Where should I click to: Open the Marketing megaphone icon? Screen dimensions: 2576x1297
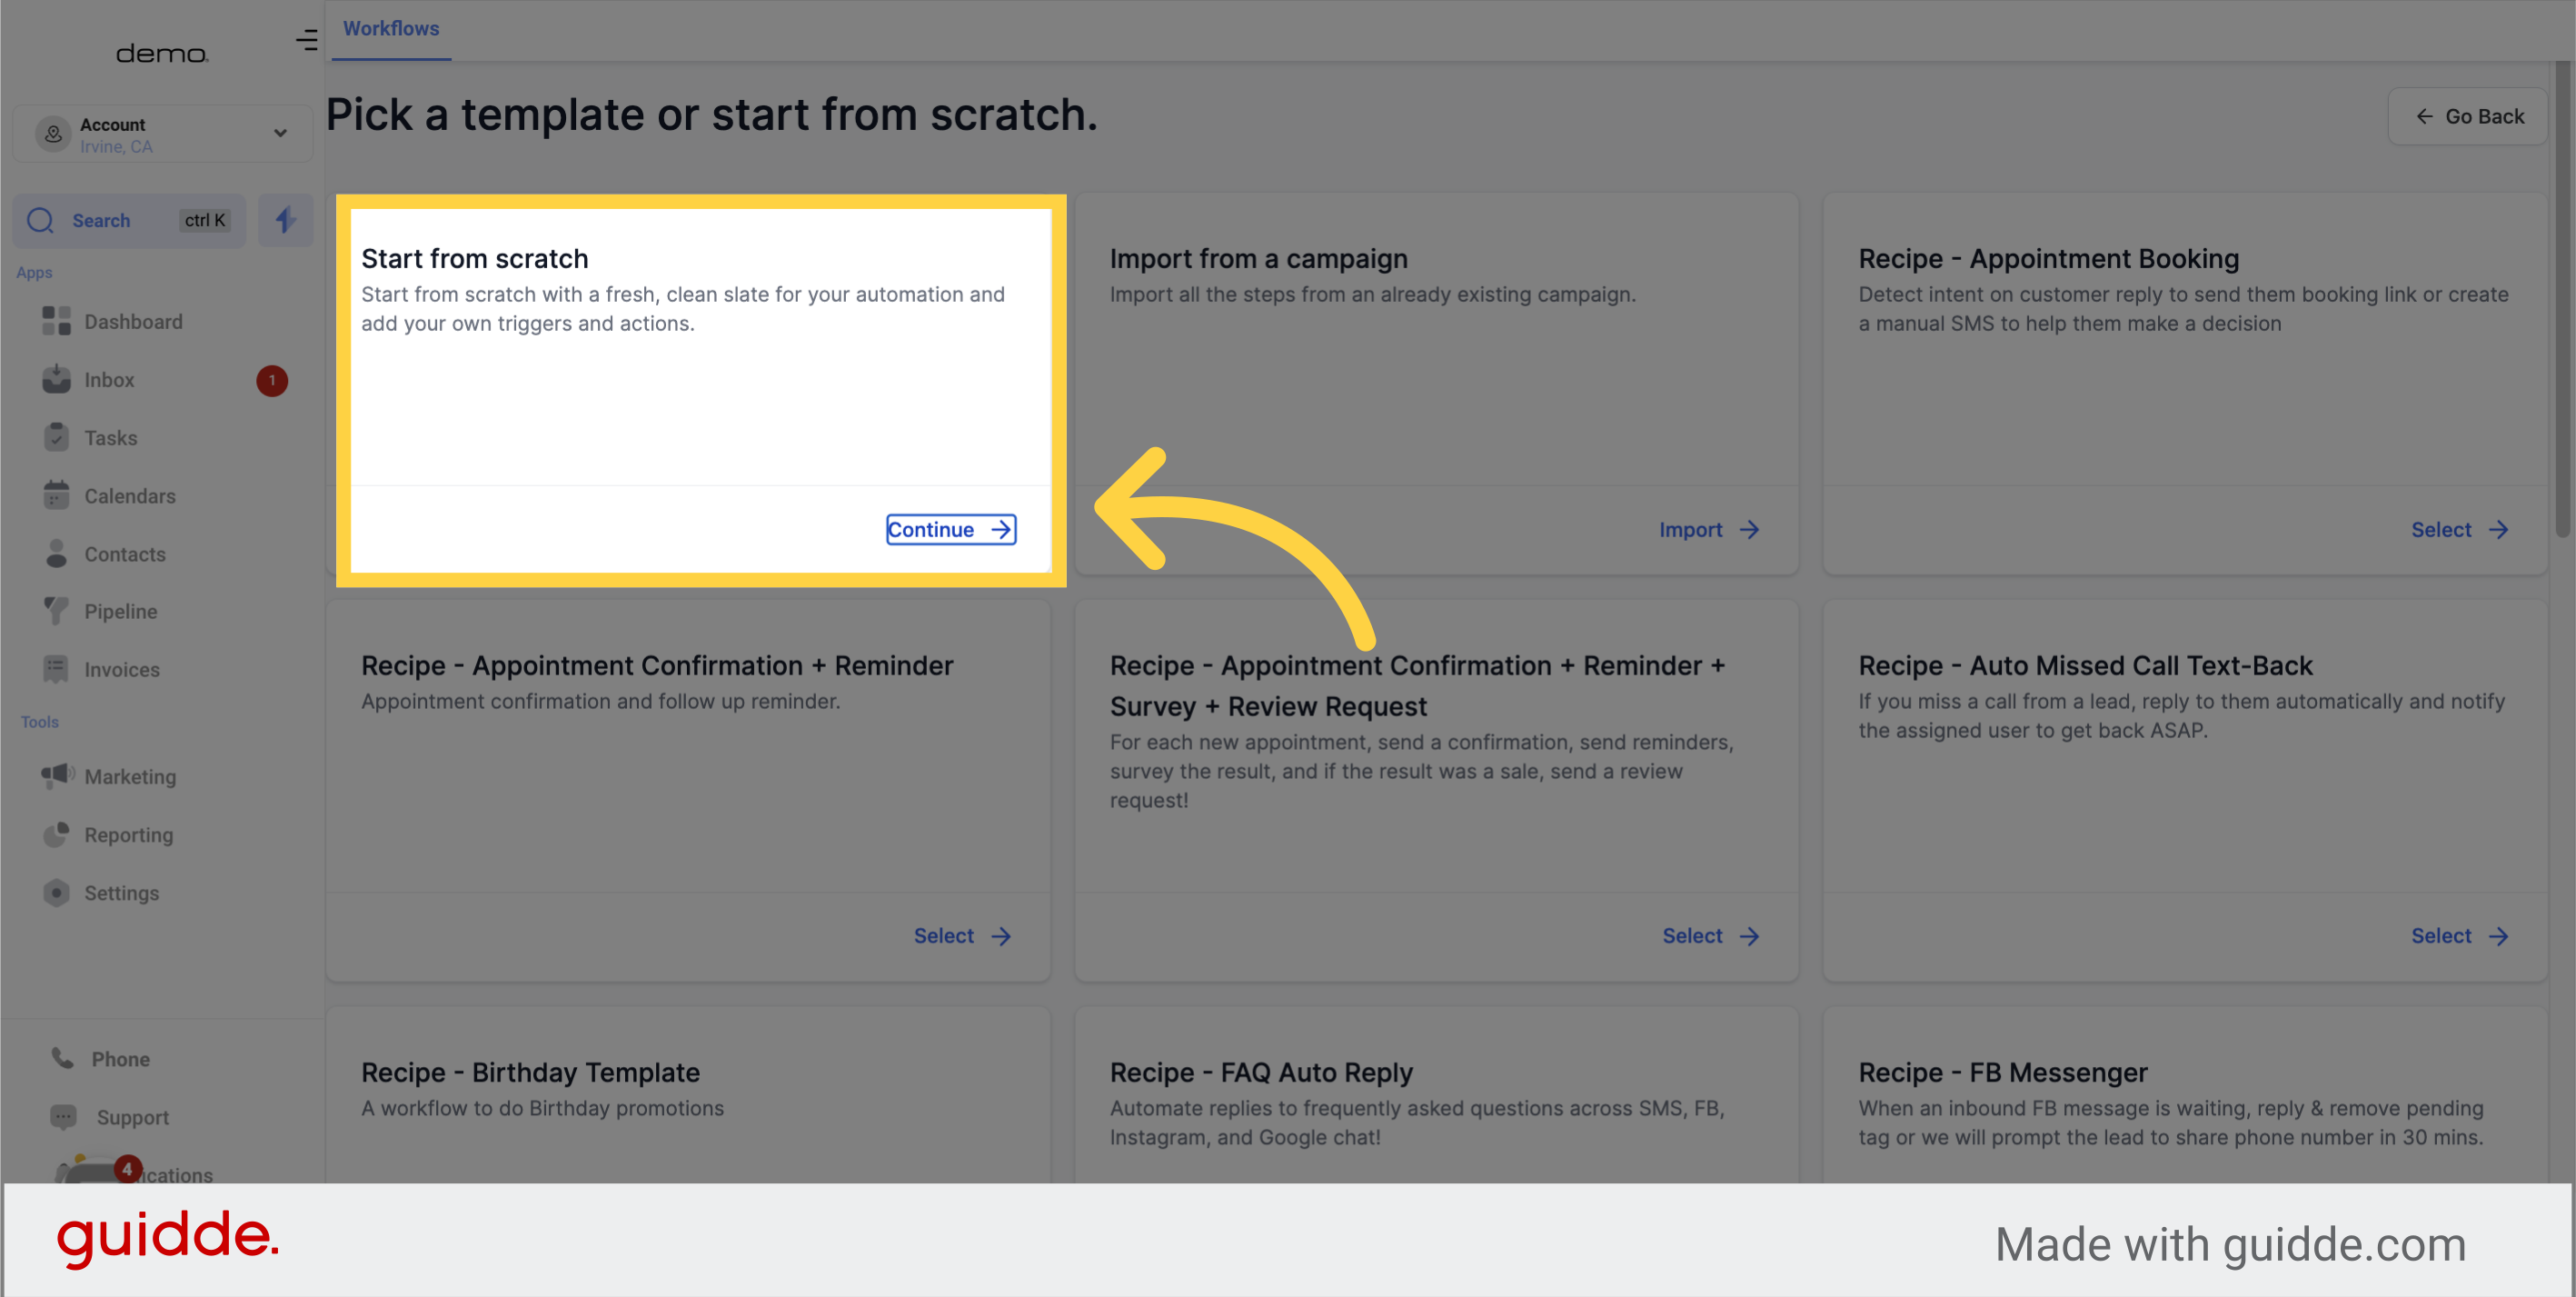click(56, 776)
